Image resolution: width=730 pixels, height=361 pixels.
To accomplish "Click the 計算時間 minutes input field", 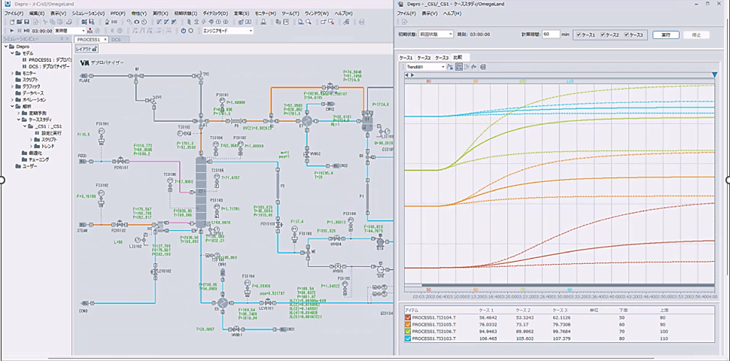I will click(549, 35).
